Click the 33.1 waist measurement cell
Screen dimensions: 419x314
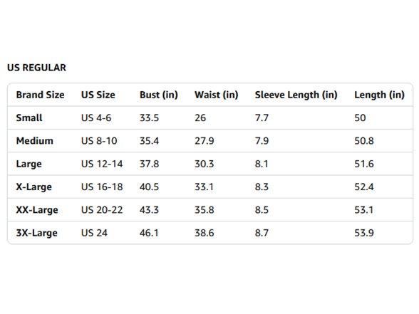tap(204, 187)
